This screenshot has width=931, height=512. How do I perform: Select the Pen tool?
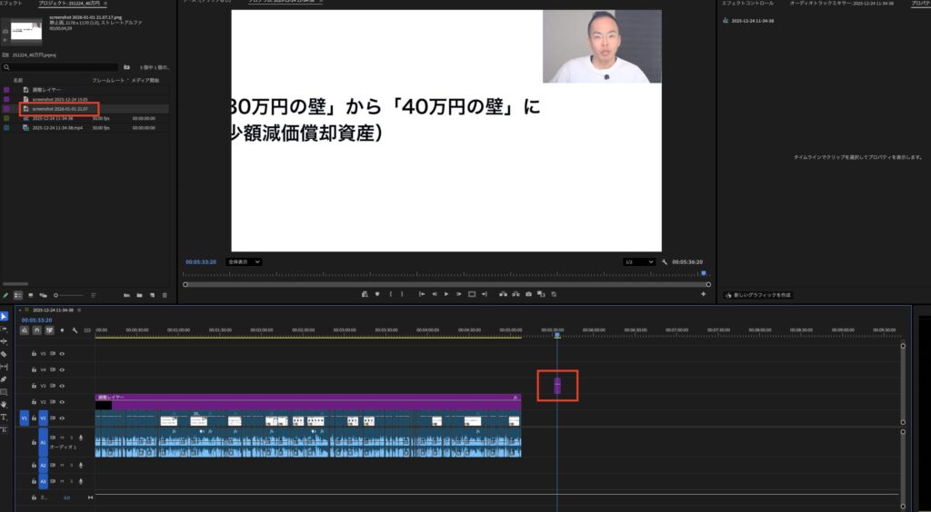(x=4, y=379)
